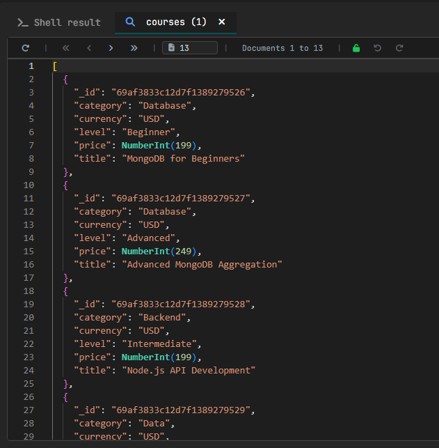The image size is (439, 448).
Task: Click the Documents 1 to 13 label
Action: coord(282,48)
